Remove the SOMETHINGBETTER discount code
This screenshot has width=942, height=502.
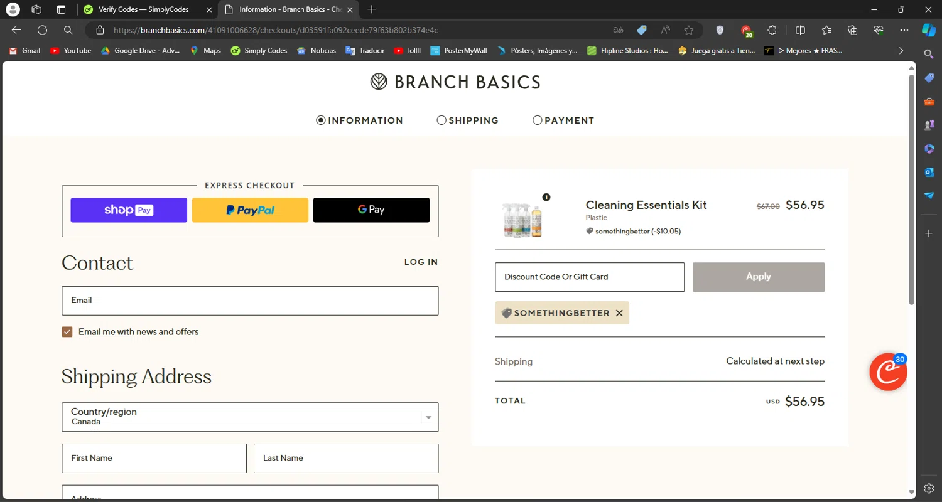(619, 313)
